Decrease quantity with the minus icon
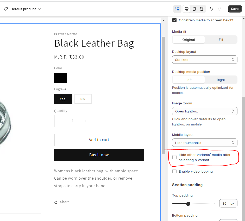245x221 pixels. click(x=60, y=121)
